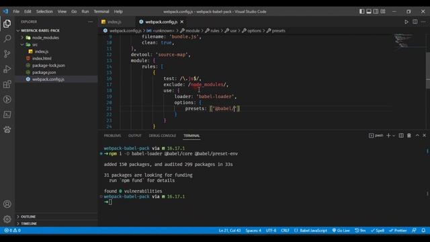
Task: Open the View menu
Action: tap(62, 11)
